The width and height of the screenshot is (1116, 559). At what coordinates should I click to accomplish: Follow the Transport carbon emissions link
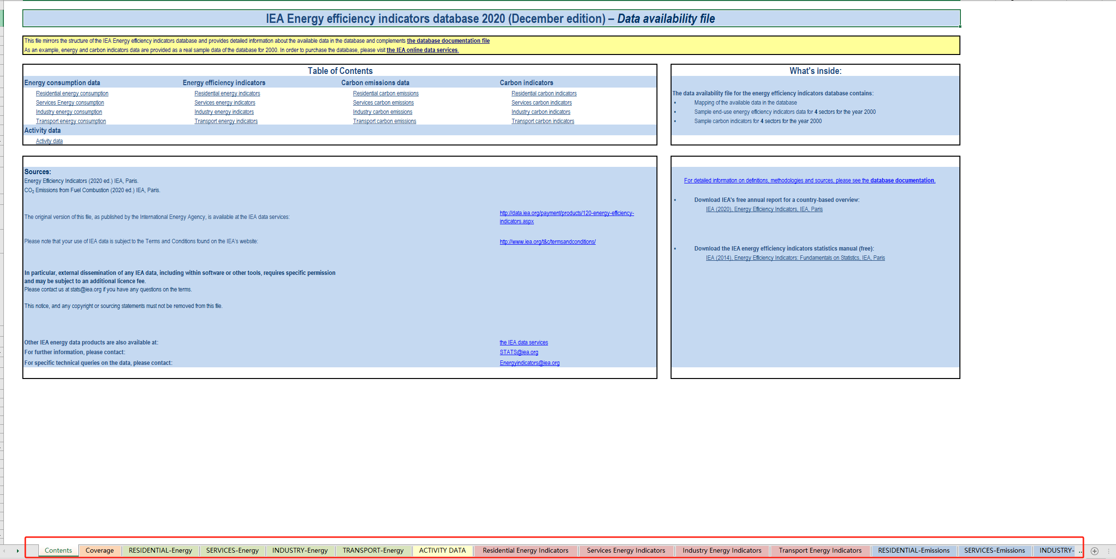pos(384,121)
